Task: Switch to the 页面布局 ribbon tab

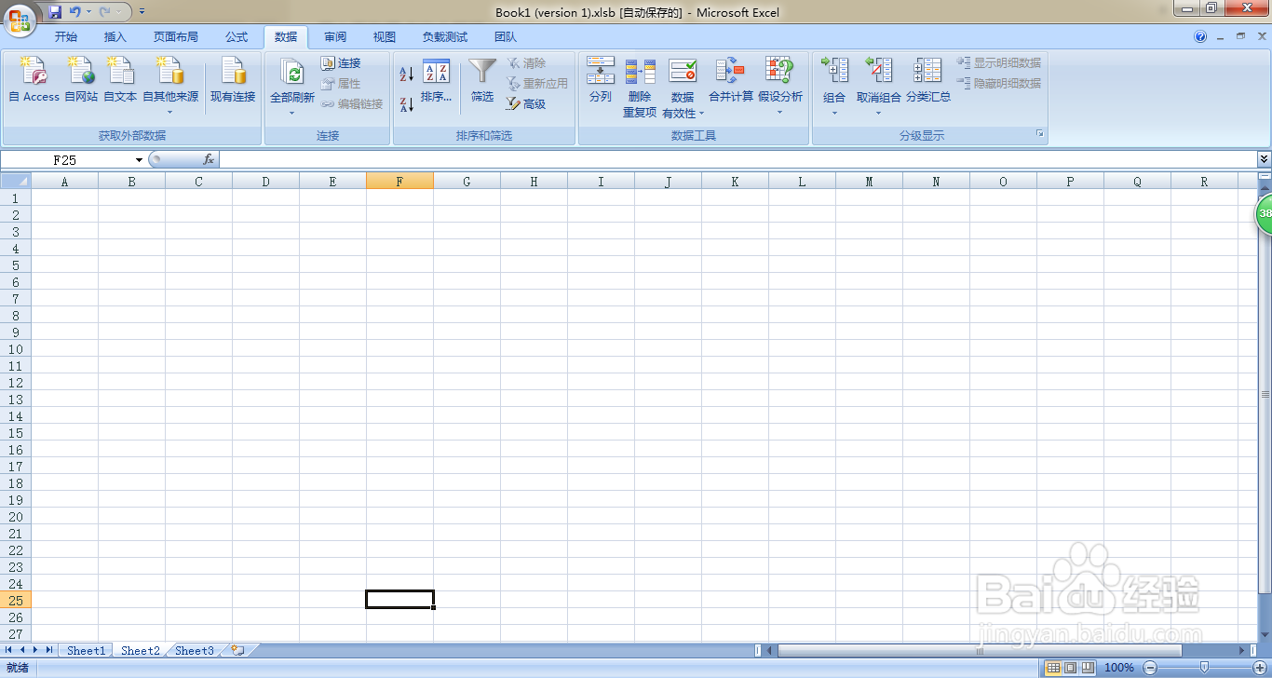Action: 176,37
